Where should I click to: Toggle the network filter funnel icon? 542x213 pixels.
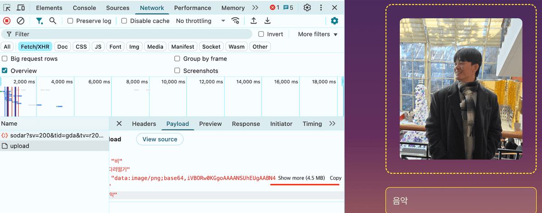tap(40, 21)
